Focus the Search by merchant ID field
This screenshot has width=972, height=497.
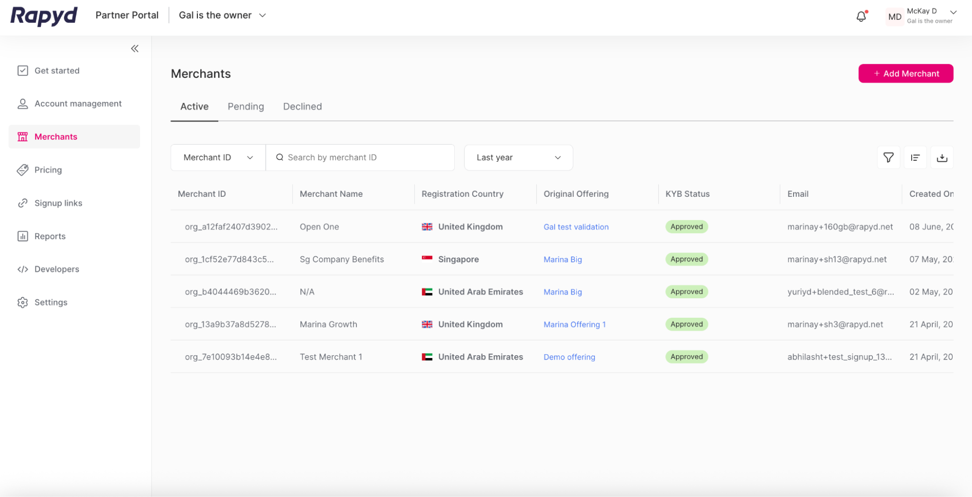[x=365, y=157]
